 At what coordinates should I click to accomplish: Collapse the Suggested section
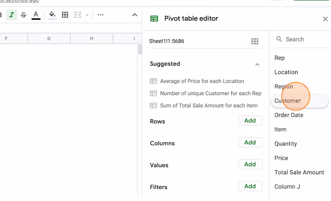tap(257, 64)
